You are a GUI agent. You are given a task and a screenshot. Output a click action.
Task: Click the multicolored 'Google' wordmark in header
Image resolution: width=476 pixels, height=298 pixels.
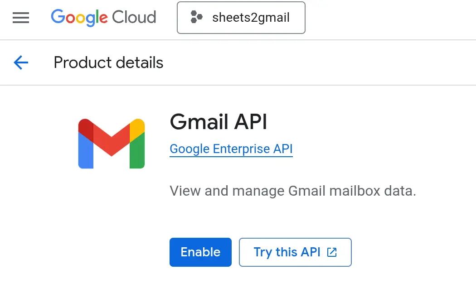79,18
